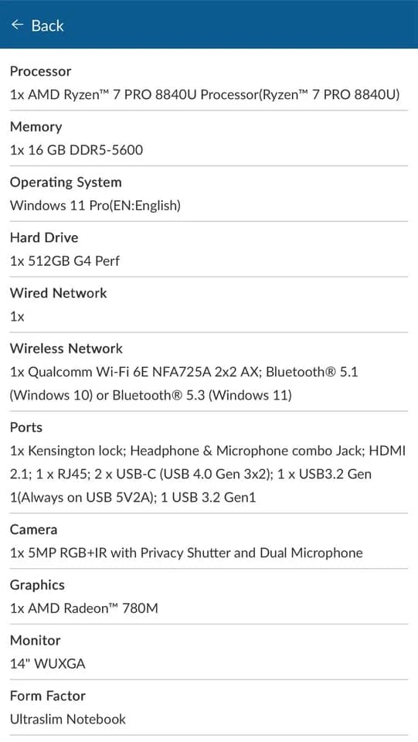
Task: Tap the 16 GB DDR5-5600 value
Action: pyautogui.click(x=76, y=150)
